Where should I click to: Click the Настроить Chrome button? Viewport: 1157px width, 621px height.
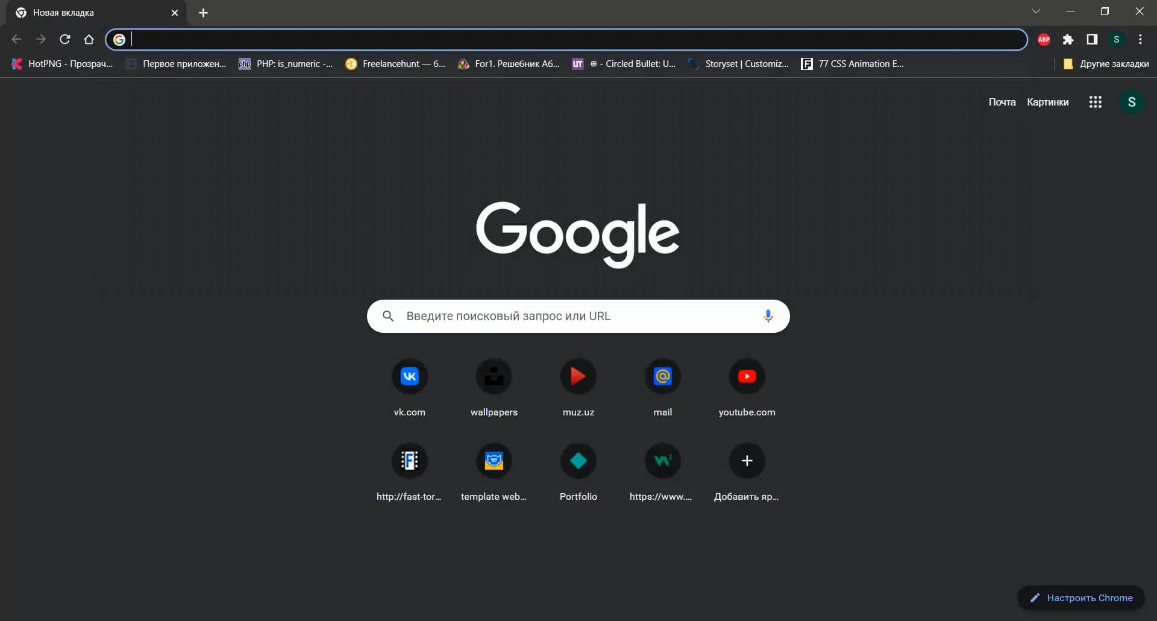[1081, 597]
